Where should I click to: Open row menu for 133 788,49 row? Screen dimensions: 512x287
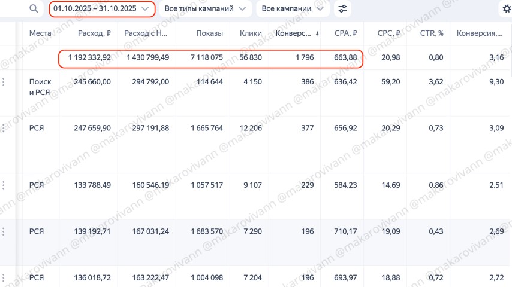click(x=5, y=185)
